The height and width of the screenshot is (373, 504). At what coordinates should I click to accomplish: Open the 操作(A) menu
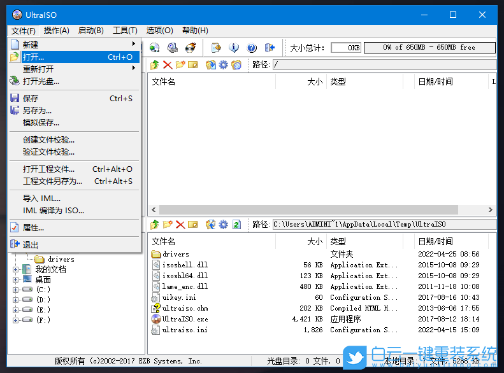point(57,31)
